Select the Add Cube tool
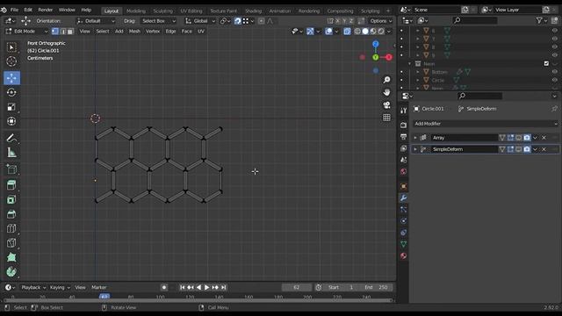 click(11, 169)
